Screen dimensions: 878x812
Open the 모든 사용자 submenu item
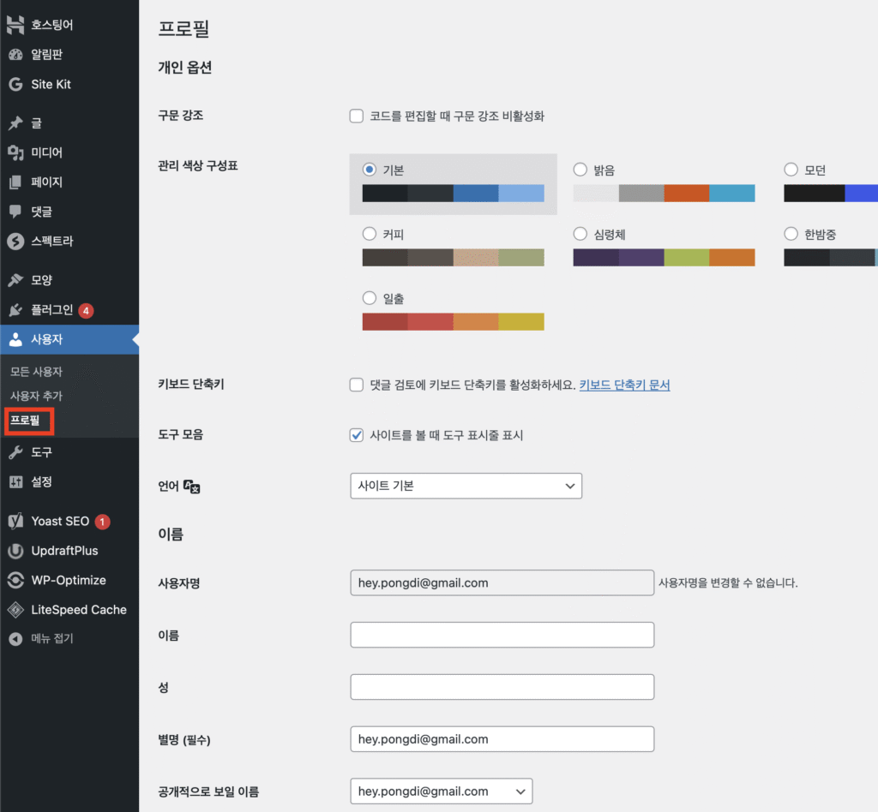[x=36, y=372]
